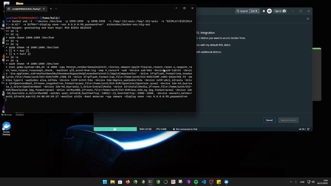Image resolution: width=331 pixels, height=186 pixels.
Task: Open Visual Studio Code from the taskbar
Action: tap(203, 182)
